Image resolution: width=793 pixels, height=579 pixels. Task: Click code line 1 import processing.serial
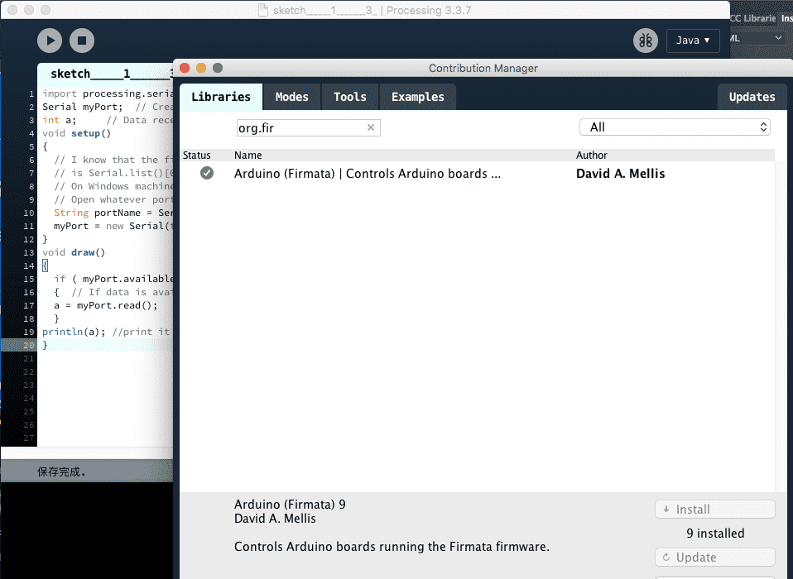point(108,93)
